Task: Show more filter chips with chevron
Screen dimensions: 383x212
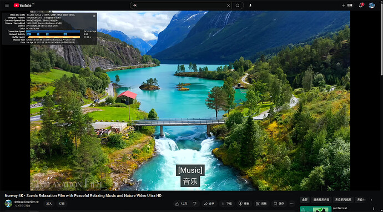Action: pyautogui.click(x=371, y=200)
